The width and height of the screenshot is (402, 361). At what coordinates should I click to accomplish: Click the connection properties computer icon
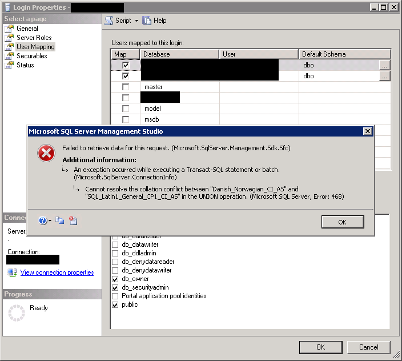pos(12,272)
